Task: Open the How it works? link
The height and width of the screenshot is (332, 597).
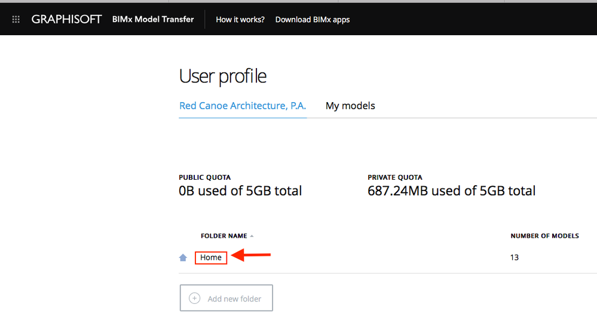Action: [240, 20]
